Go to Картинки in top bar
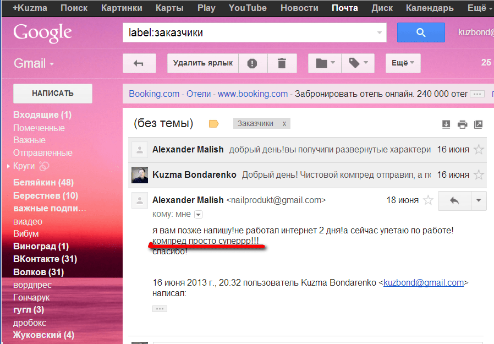This screenshot has height=344, width=494. point(122,8)
